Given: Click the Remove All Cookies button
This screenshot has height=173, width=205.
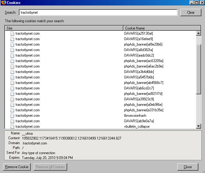Looking at the screenshot, I should [50, 167].
